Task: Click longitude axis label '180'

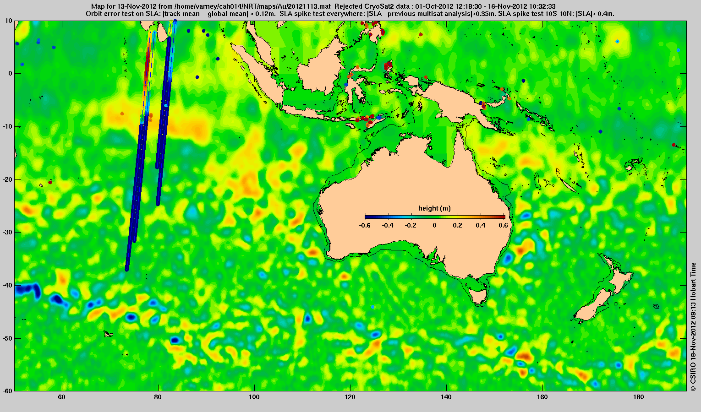Action: click(x=638, y=397)
